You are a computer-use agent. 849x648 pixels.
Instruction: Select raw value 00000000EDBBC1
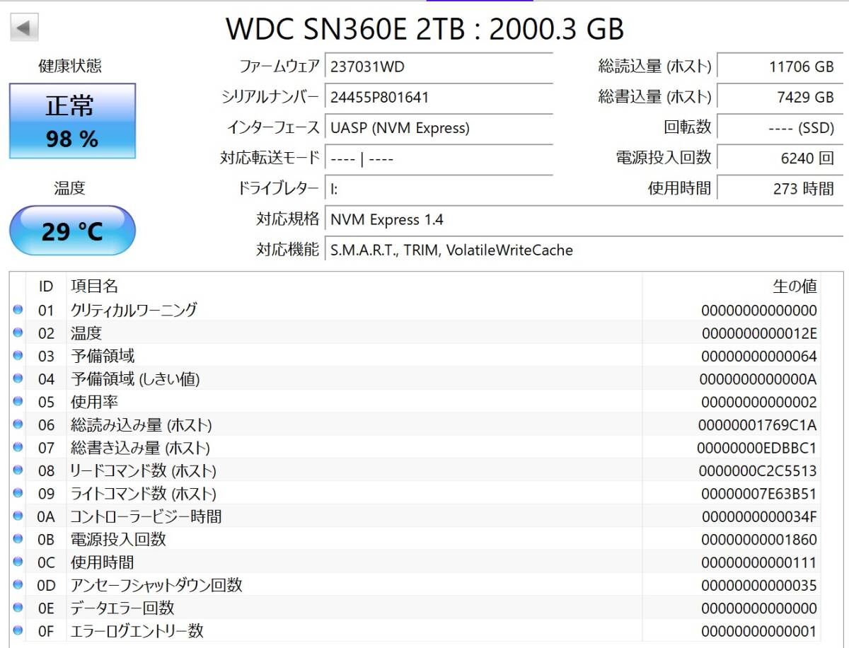(x=757, y=448)
